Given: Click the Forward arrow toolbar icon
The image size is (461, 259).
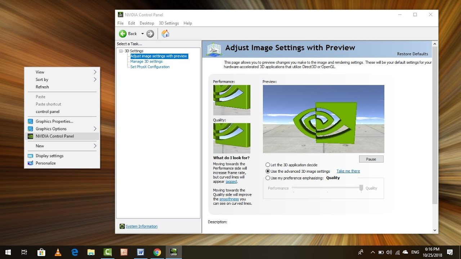Looking at the screenshot, I should pos(150,33).
